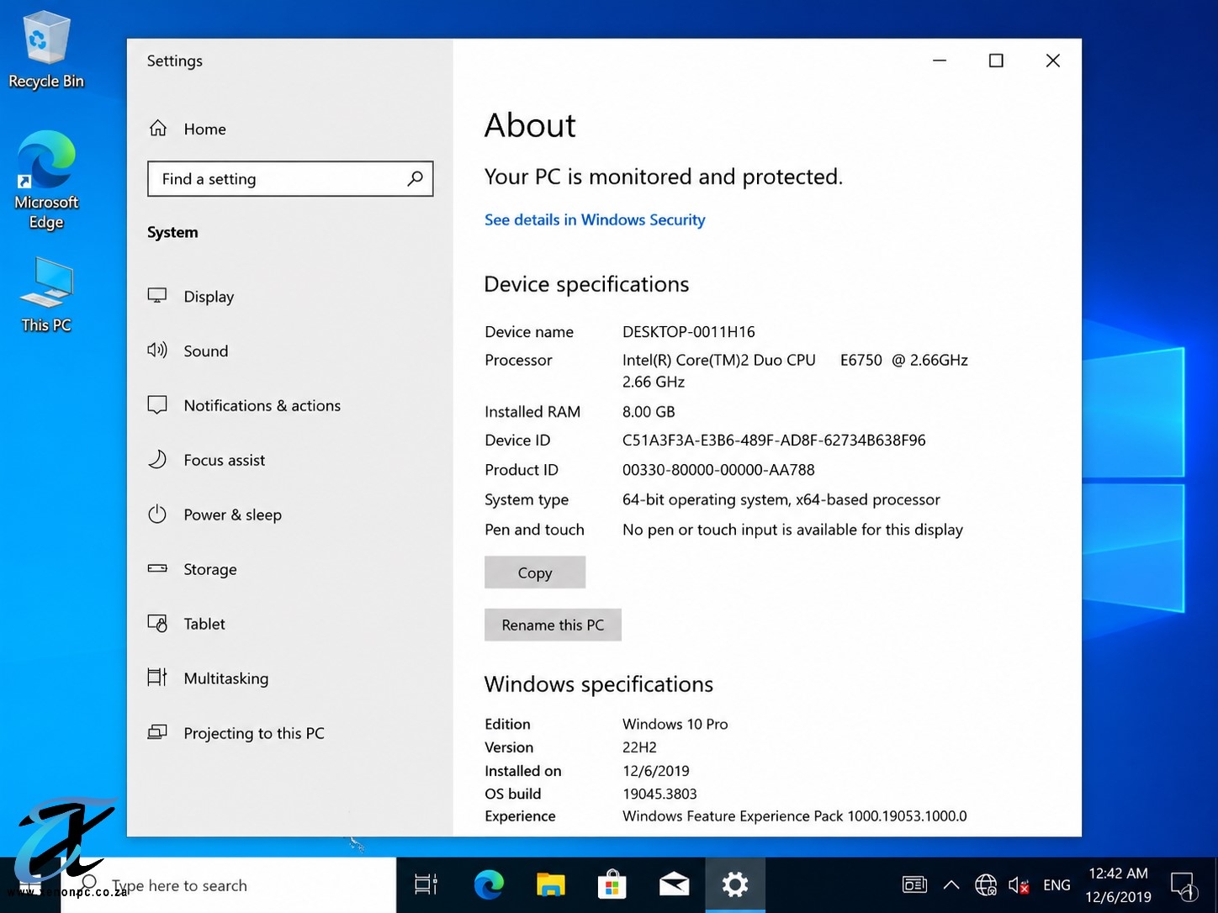Show hidden tray icons chevron

click(951, 885)
